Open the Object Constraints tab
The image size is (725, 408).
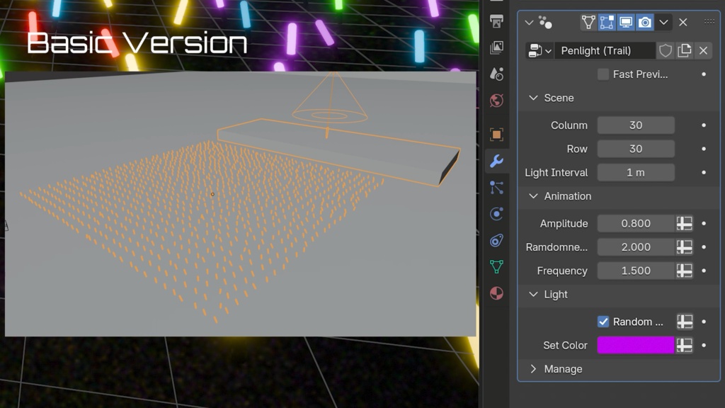[496, 240]
